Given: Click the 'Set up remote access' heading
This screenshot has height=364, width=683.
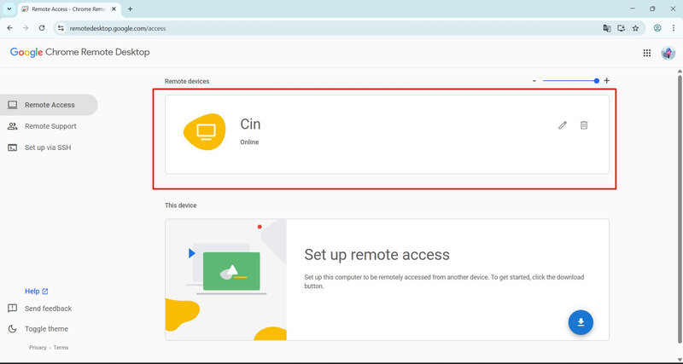Looking at the screenshot, I should (377, 254).
